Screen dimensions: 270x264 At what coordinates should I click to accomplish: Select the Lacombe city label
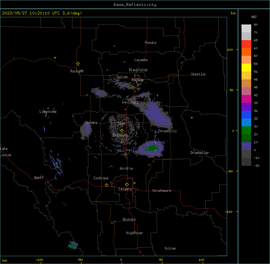[141, 60]
